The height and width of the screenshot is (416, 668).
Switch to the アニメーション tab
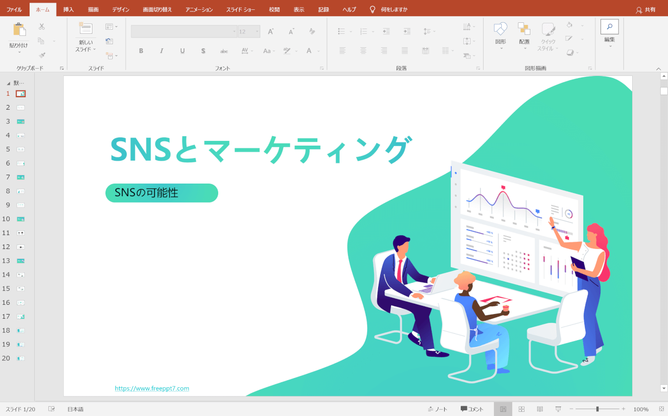pos(199,9)
